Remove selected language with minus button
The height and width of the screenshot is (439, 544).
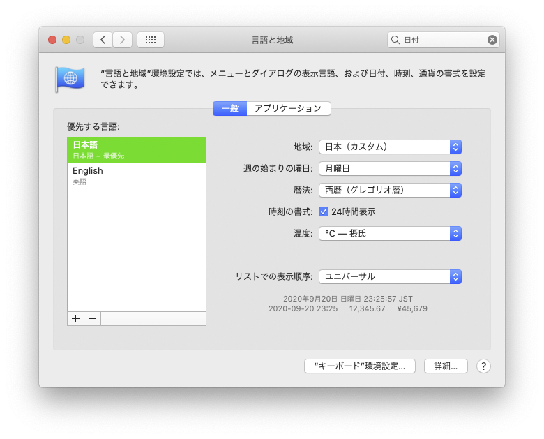[x=92, y=318]
